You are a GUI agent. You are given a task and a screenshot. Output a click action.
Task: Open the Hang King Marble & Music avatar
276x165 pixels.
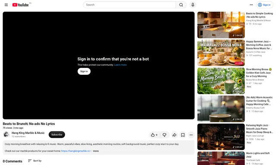pos(6,134)
